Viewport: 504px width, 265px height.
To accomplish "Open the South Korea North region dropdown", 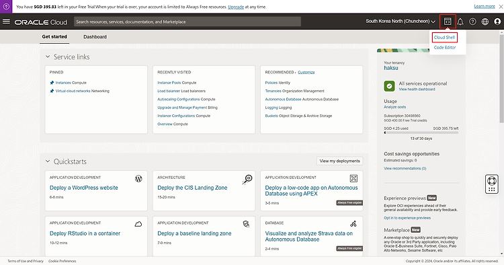I will 401,22.
